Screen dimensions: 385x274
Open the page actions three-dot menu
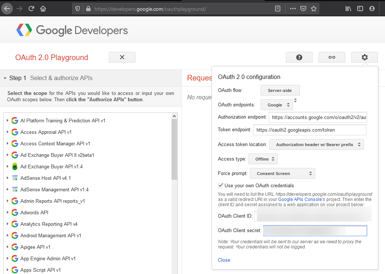[x=293, y=9]
